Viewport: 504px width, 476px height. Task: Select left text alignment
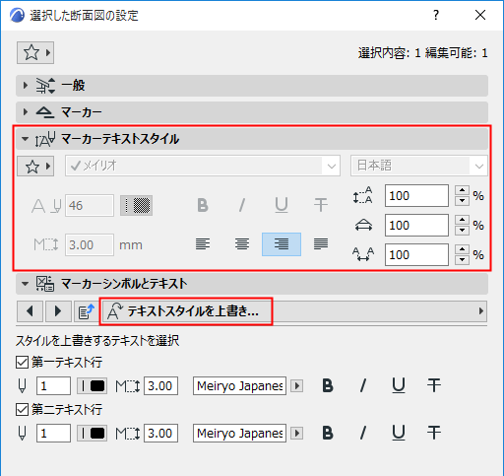click(x=203, y=244)
